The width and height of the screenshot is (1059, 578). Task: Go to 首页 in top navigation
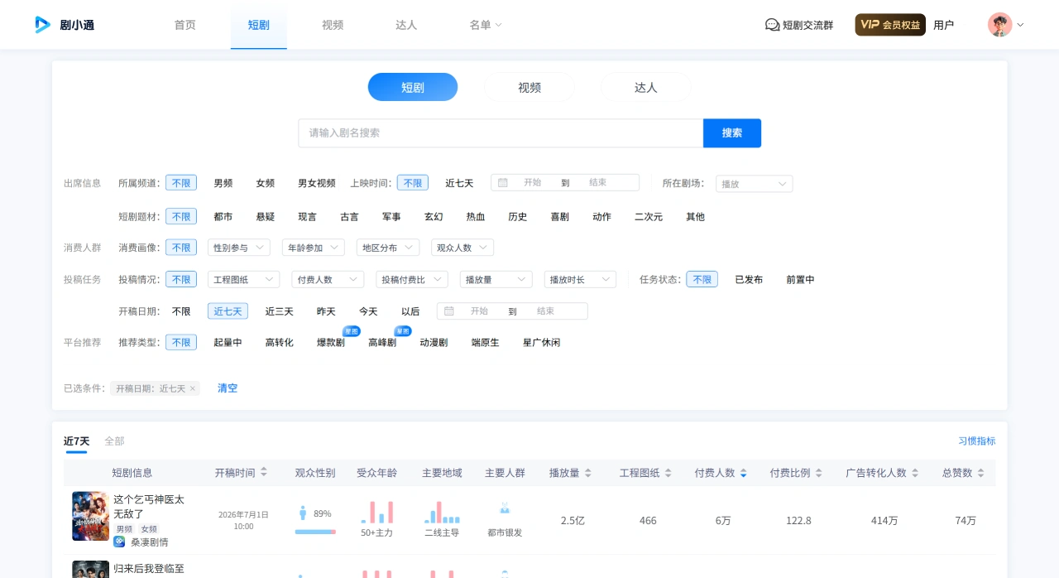tap(185, 25)
